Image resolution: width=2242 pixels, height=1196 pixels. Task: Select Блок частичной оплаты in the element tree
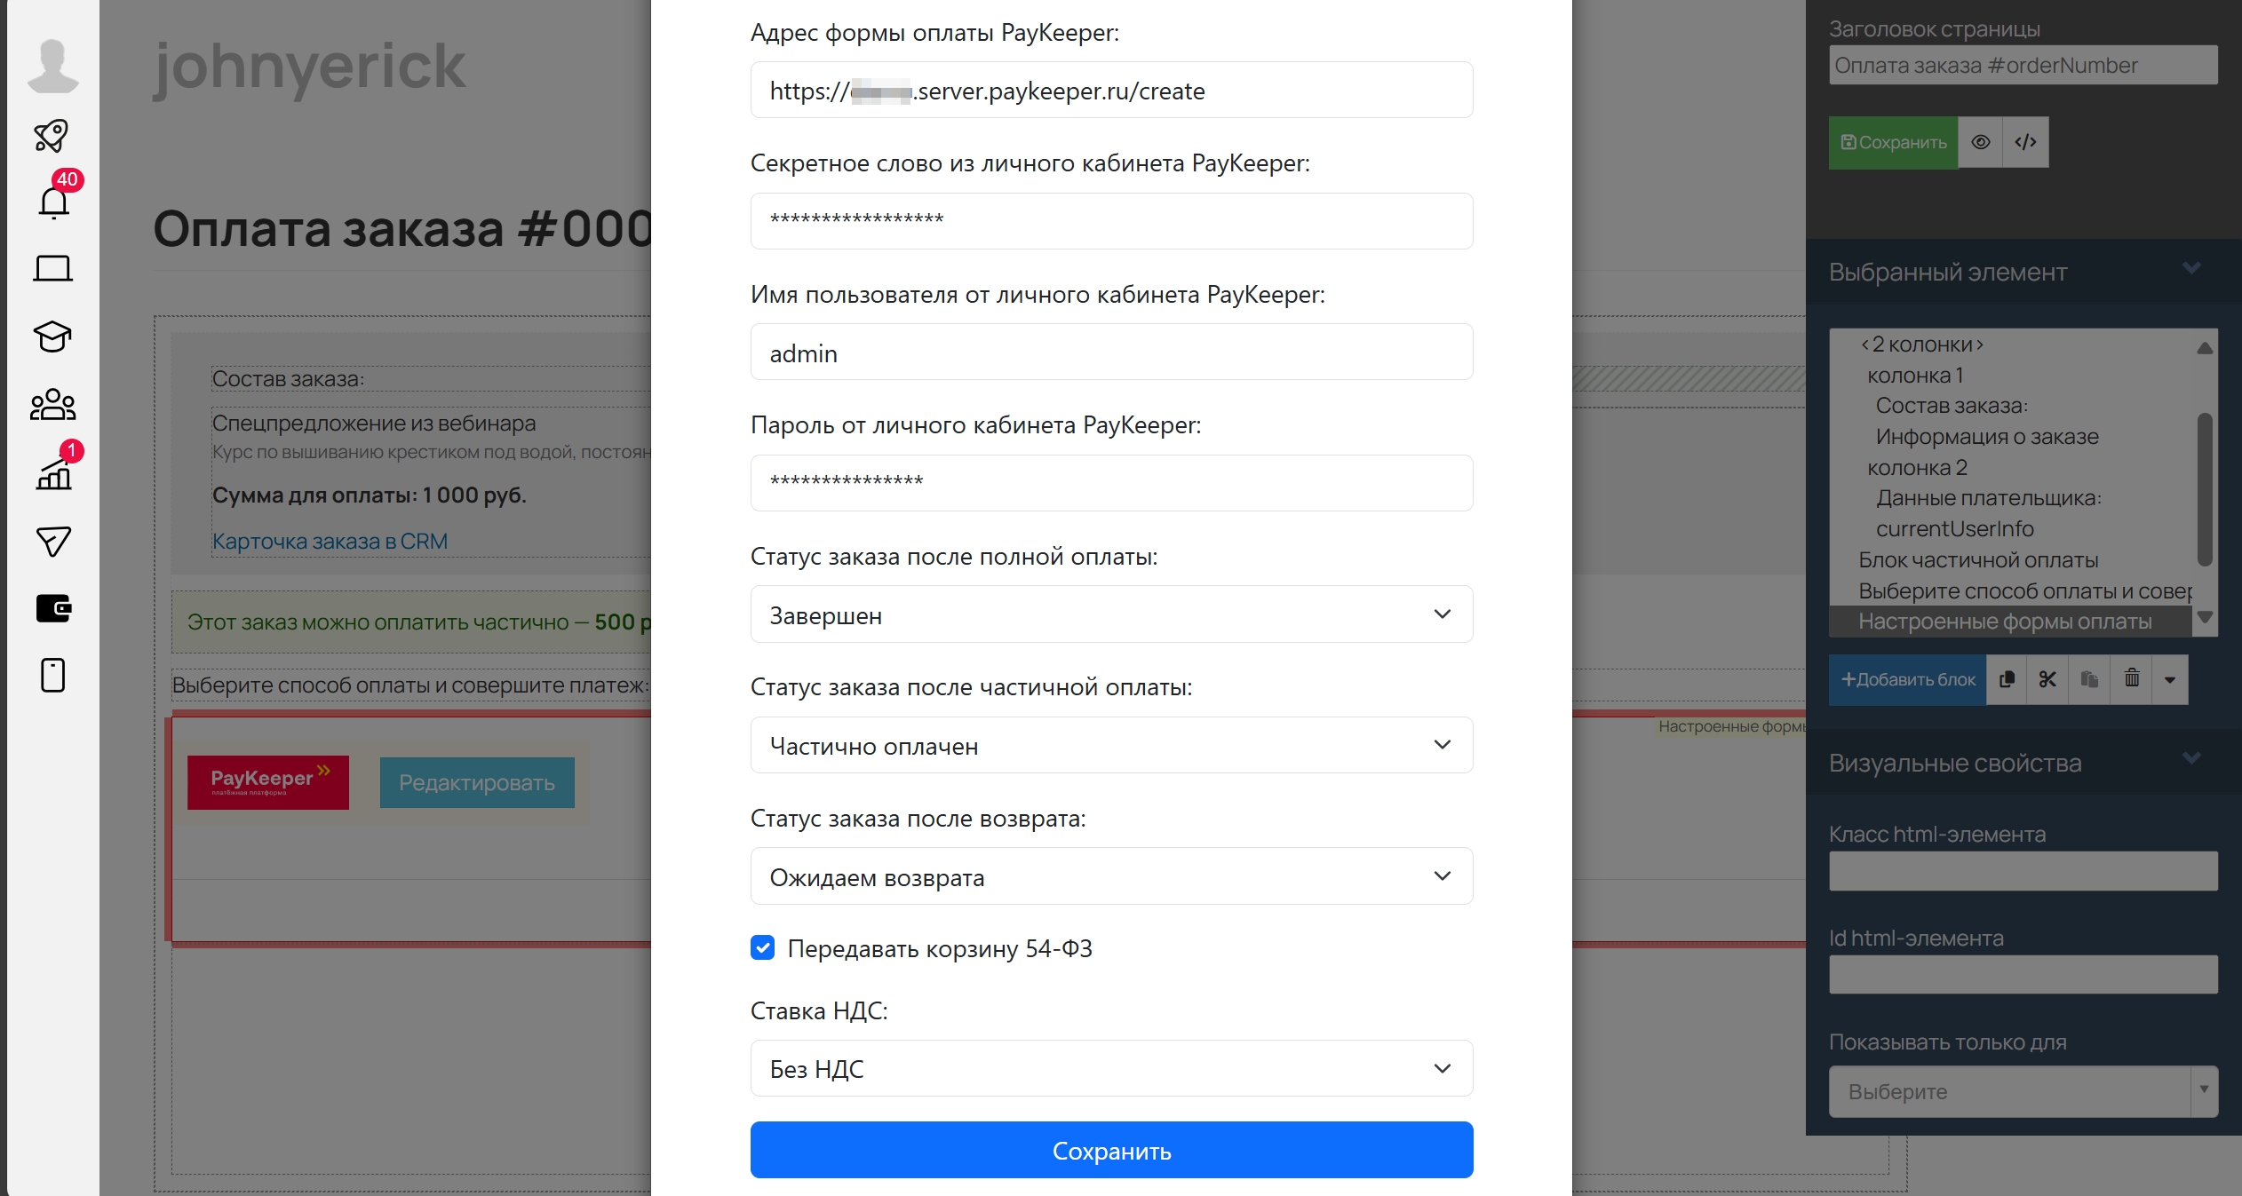(1978, 560)
